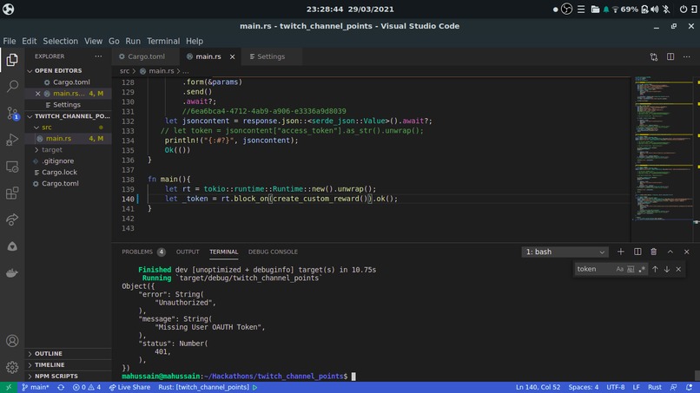
Task: Select src in the breadcrumb path
Action: (124, 71)
